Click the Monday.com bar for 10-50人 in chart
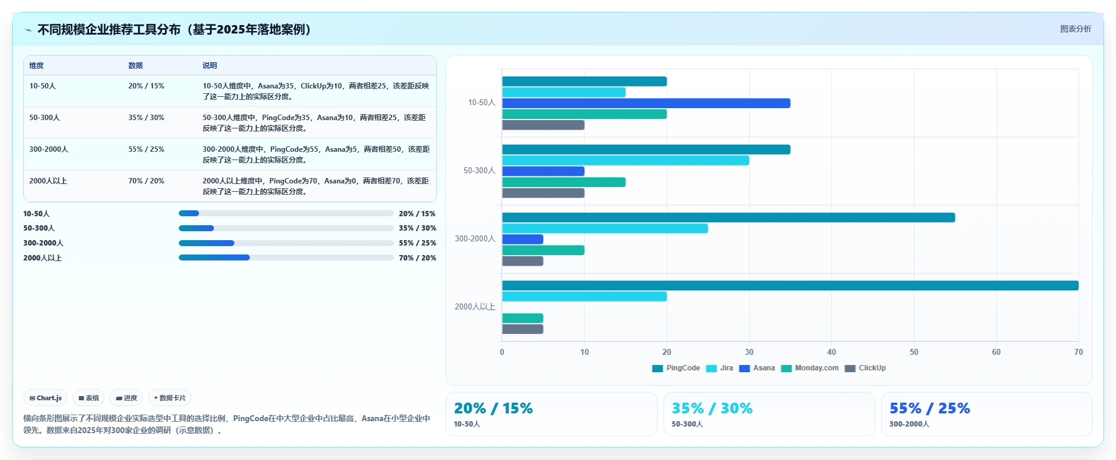The width and height of the screenshot is (1116, 460). 584,114
